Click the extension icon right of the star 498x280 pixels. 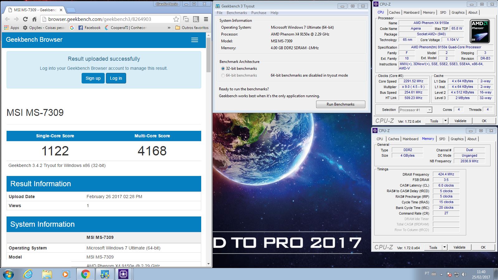coord(186,19)
